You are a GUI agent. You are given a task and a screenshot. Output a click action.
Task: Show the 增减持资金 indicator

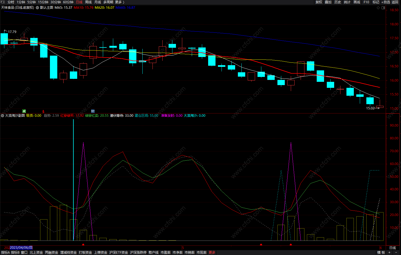click(68, 253)
